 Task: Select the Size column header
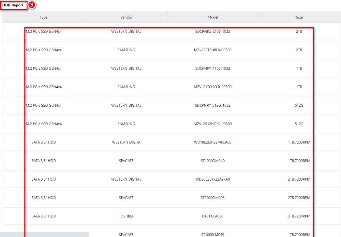[x=299, y=17]
